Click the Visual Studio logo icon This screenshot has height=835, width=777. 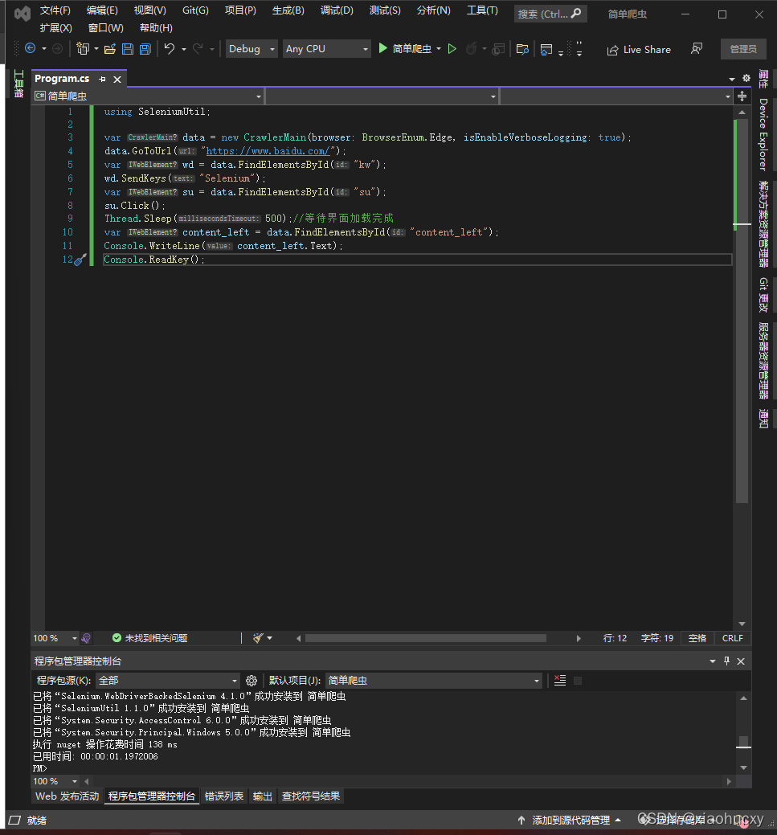click(22, 14)
